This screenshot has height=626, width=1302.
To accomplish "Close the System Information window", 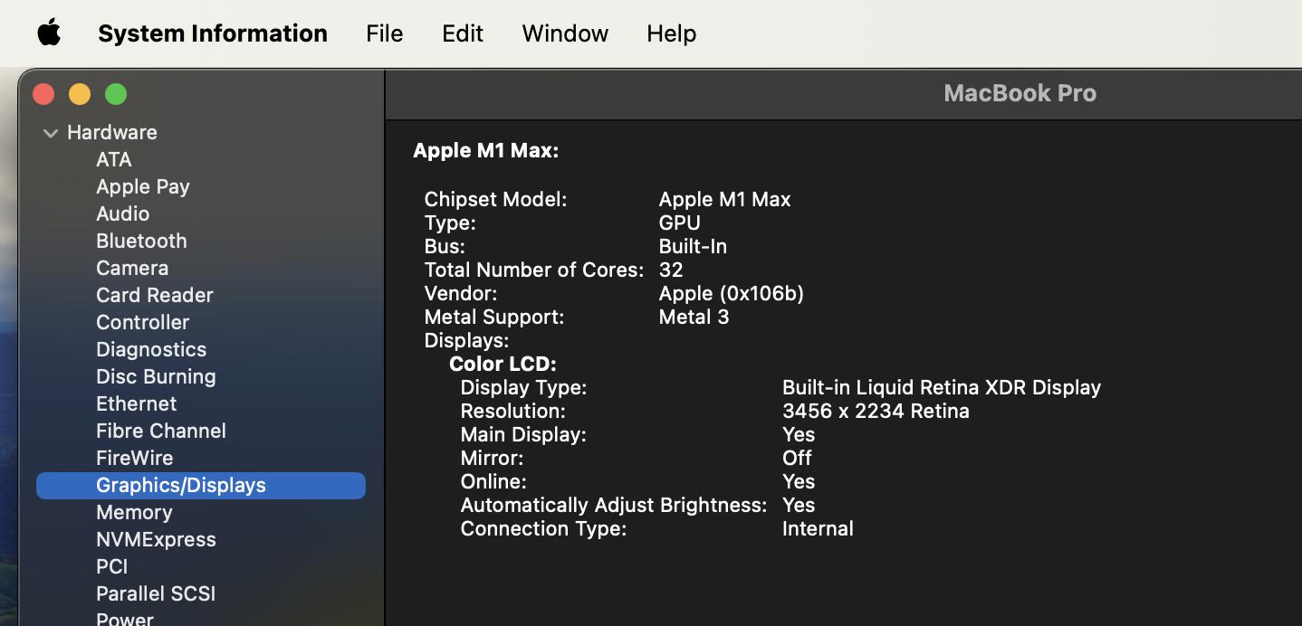I will [x=43, y=94].
